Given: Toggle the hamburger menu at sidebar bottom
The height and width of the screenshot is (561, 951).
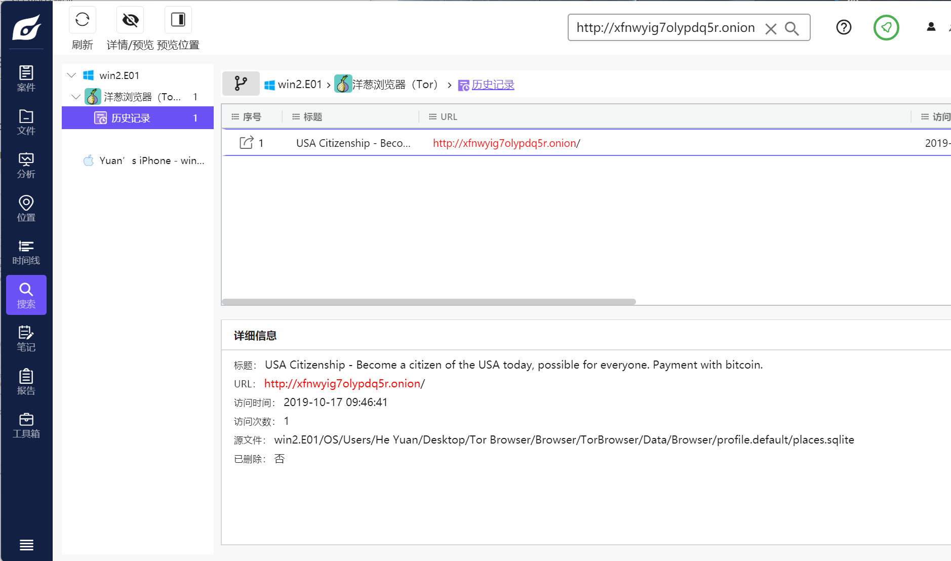Looking at the screenshot, I should [x=26, y=545].
